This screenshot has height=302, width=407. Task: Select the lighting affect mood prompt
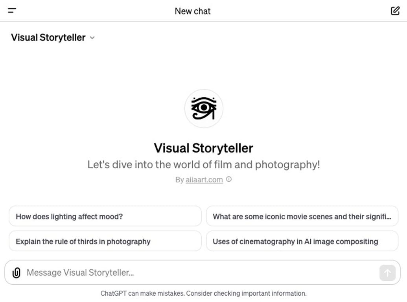coord(105,216)
